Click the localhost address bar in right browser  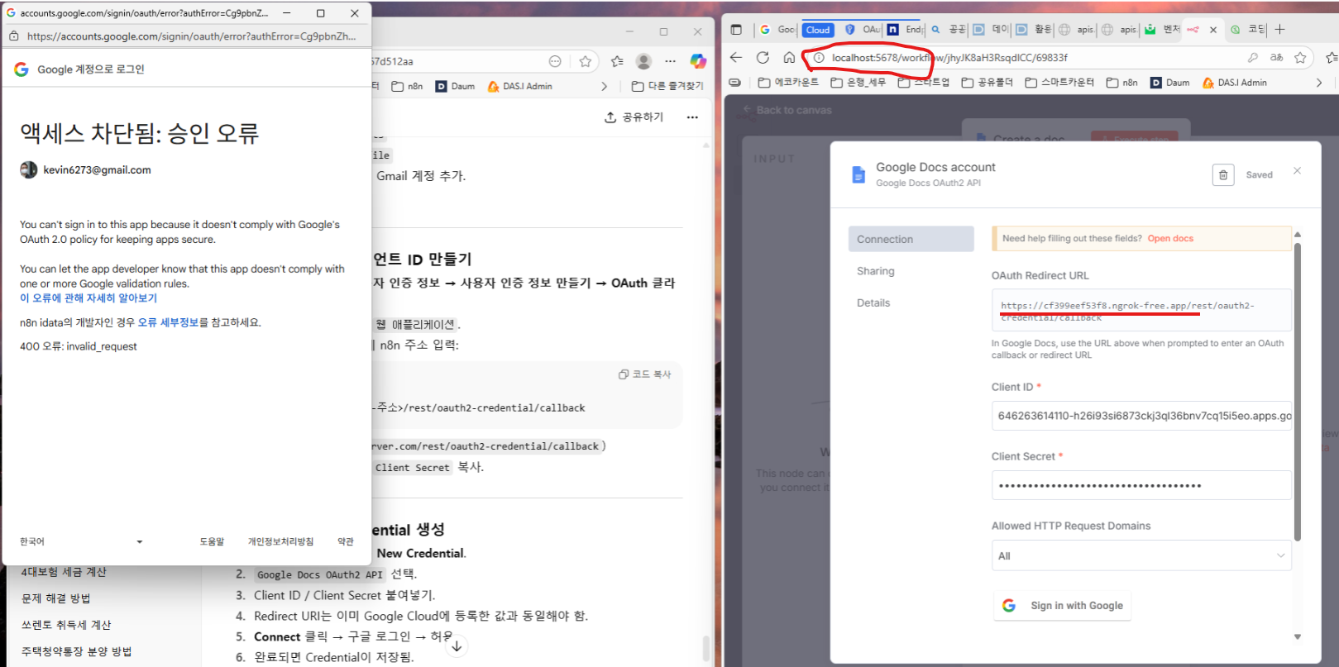(x=1026, y=58)
